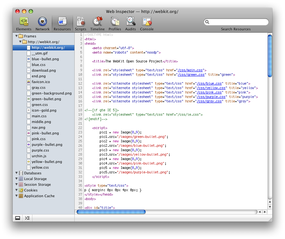Screen dimensions: 285x239
Task: Click the scroll up arrow
Action: click(x=270, y=202)
